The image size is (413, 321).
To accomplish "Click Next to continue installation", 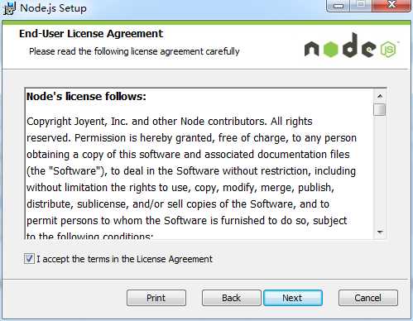I will click(293, 298).
